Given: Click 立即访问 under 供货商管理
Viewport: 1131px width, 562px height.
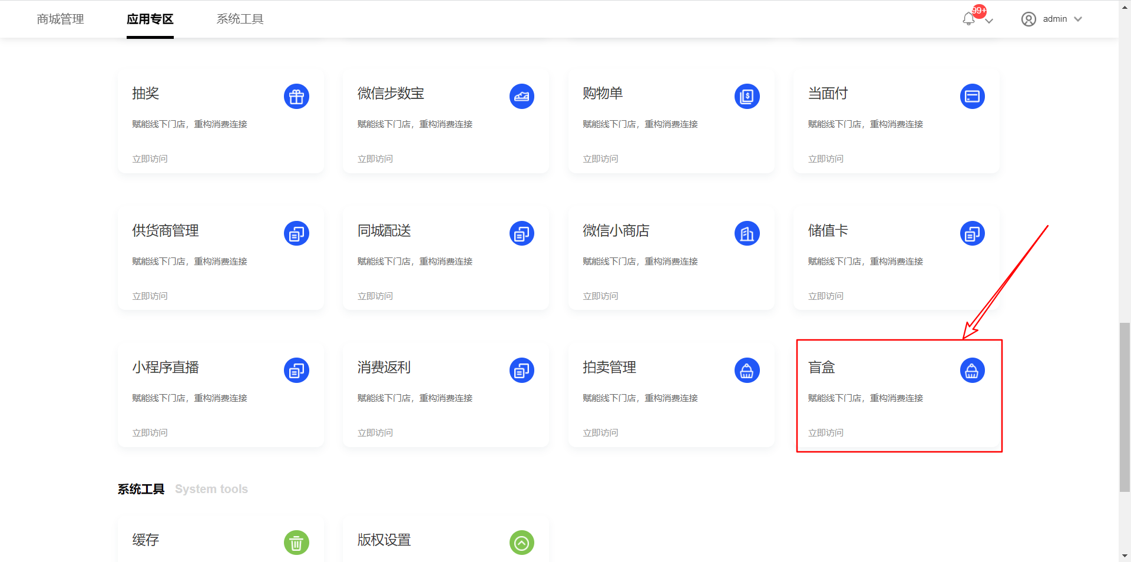Looking at the screenshot, I should pos(150,296).
